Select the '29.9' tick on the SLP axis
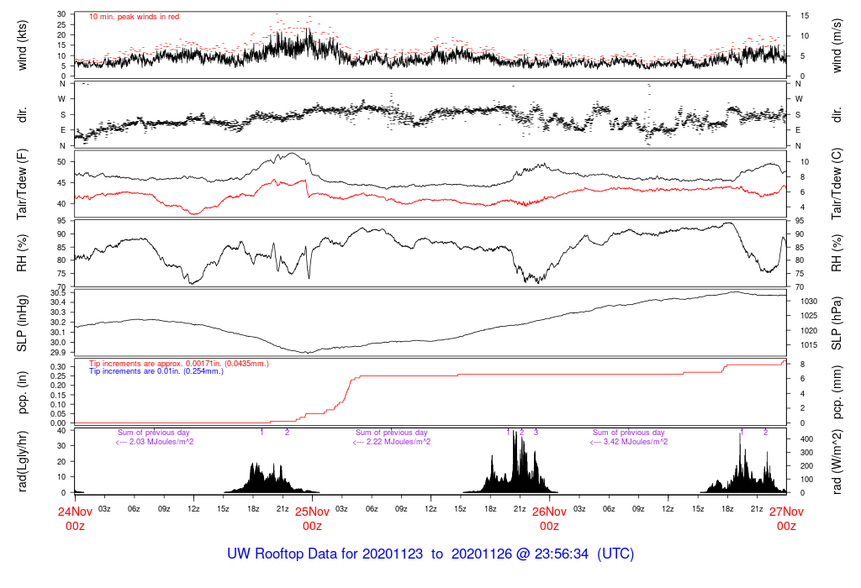This screenshot has width=861, height=588. (58, 353)
